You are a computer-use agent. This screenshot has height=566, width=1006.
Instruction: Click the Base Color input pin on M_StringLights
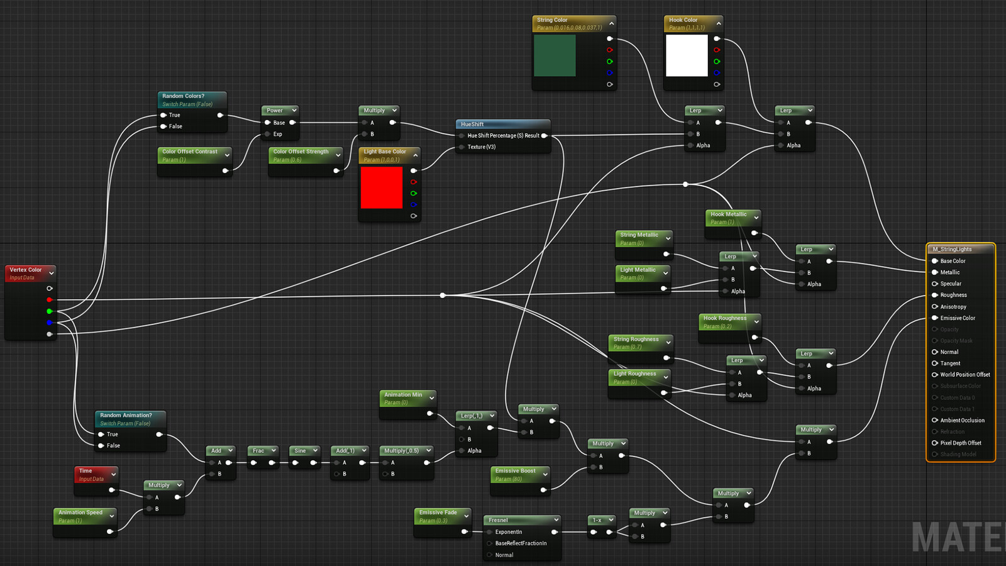tap(935, 261)
